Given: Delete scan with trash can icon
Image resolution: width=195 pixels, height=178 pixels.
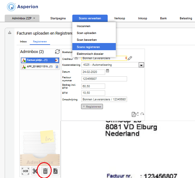Looking at the screenshot, I should 45,171.
